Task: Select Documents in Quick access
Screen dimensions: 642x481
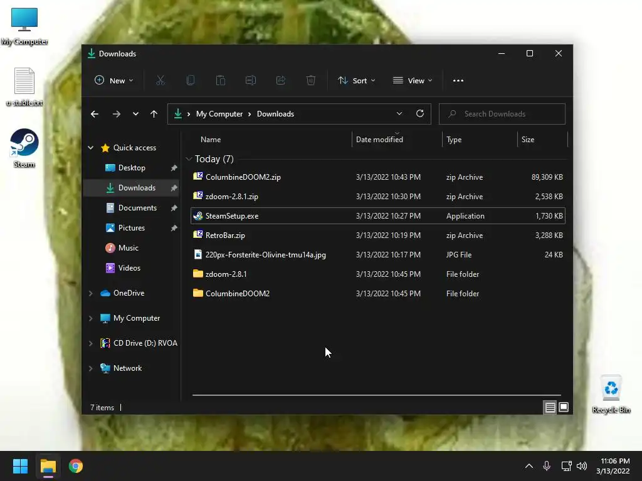Action: [132, 208]
